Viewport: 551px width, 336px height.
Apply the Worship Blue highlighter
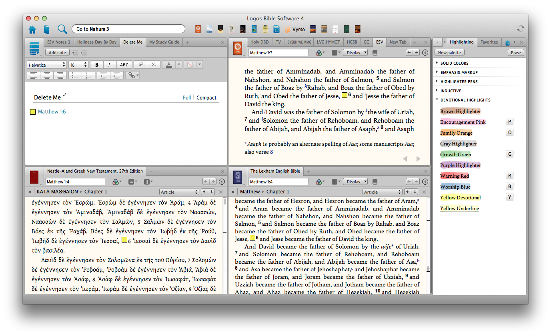(x=455, y=187)
